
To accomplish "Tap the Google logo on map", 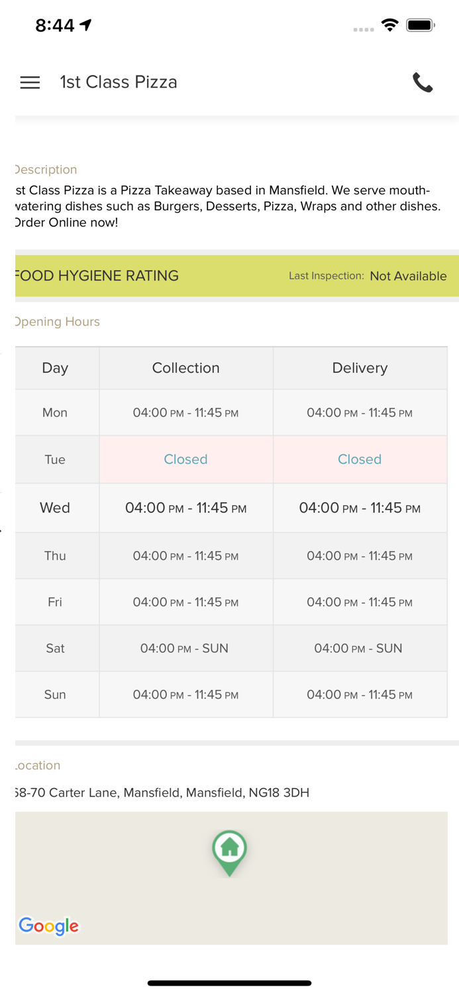I will [x=48, y=925].
